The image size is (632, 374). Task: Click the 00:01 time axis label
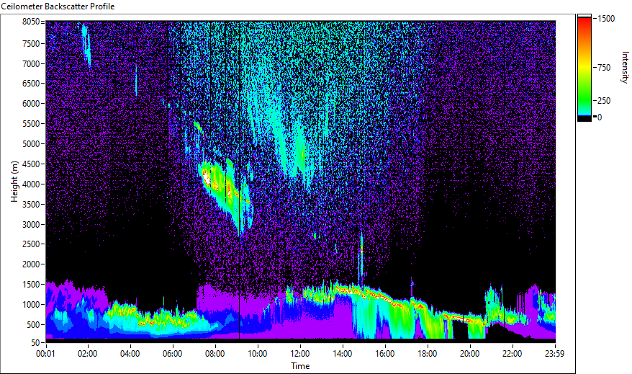tap(45, 354)
